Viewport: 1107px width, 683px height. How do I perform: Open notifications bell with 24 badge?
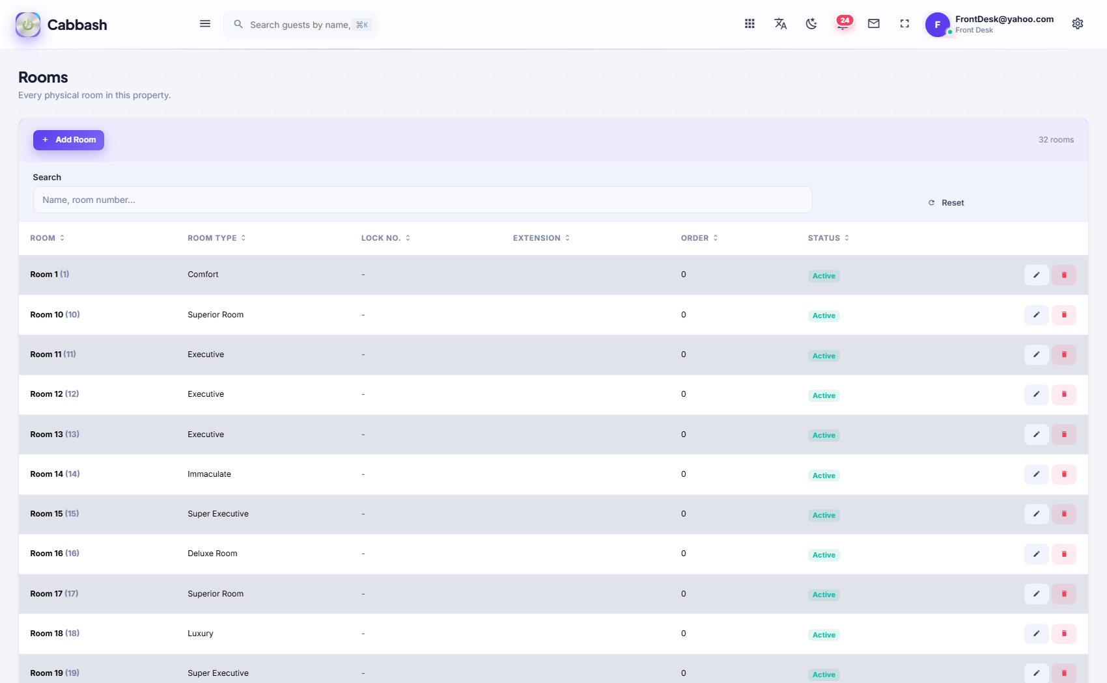coord(843,24)
